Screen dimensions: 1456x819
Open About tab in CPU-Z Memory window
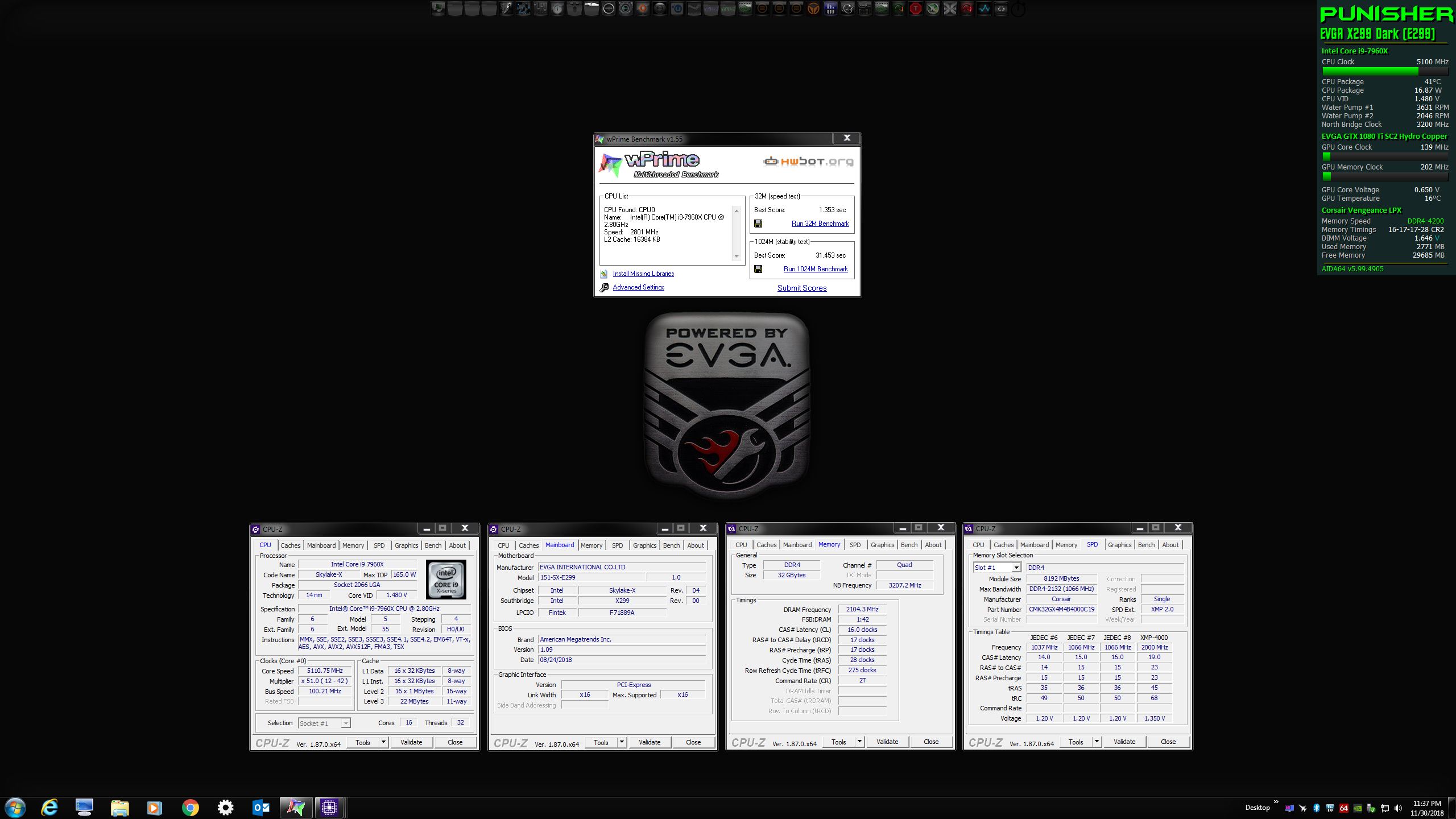tap(933, 545)
